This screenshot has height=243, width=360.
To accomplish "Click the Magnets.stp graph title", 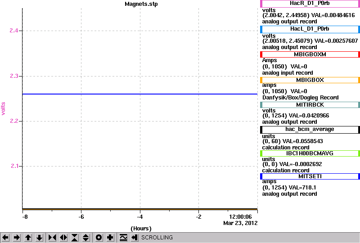I will click(141, 4).
